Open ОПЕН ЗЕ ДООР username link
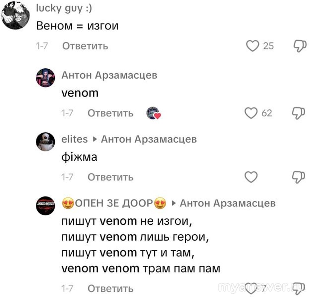The height and width of the screenshot is (297, 309). tap(114, 203)
